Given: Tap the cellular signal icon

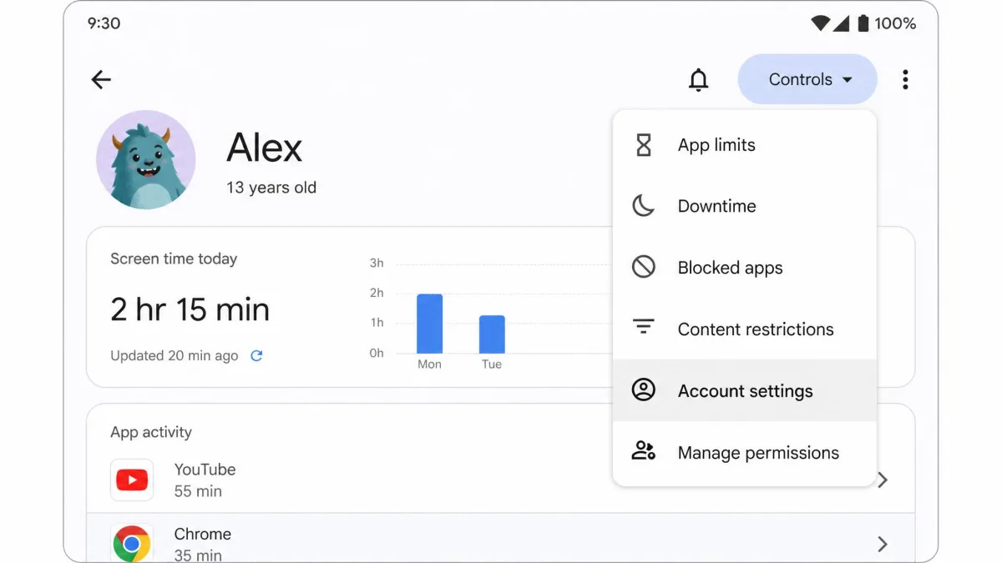Looking at the screenshot, I should click(840, 23).
